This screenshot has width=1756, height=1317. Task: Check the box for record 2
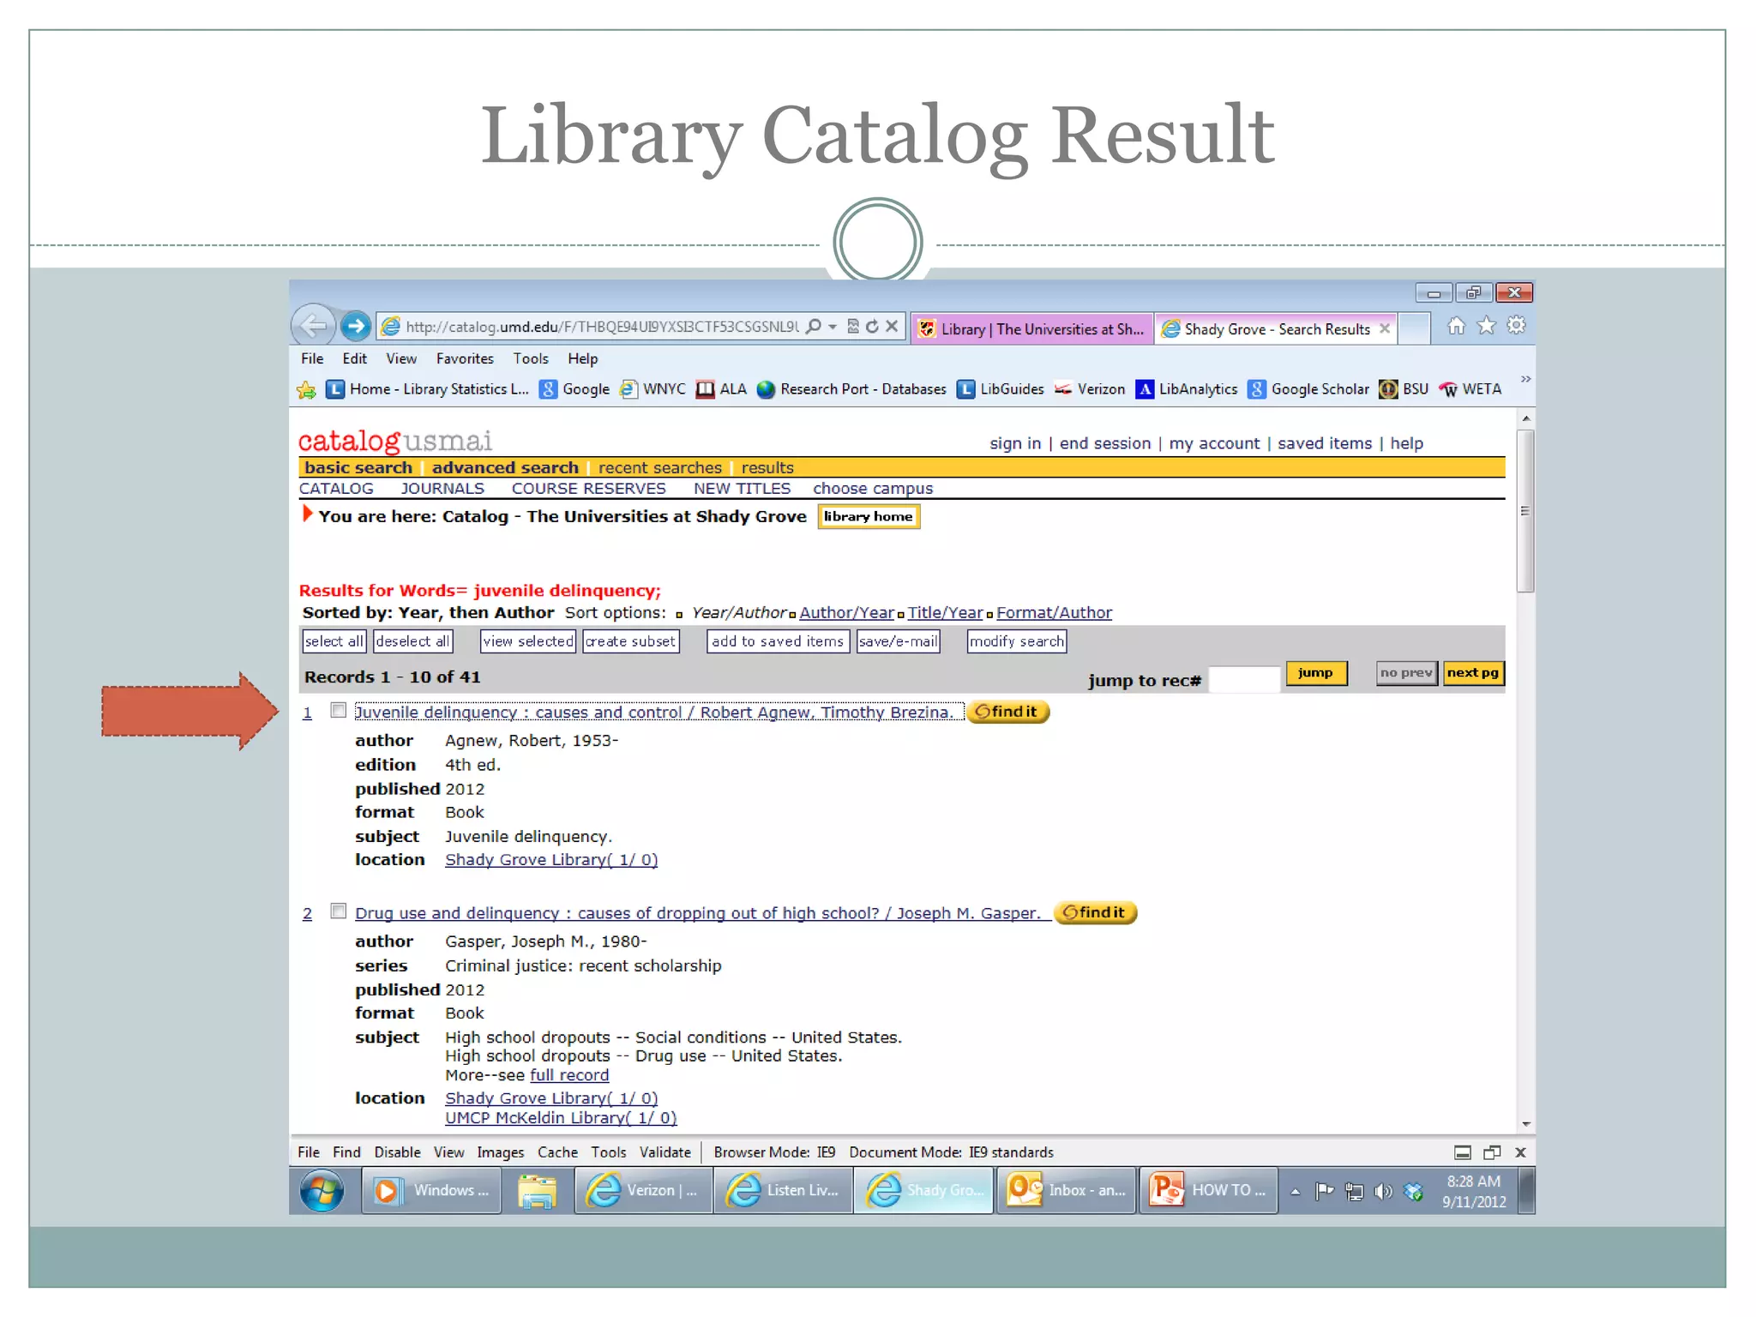pos(339,911)
